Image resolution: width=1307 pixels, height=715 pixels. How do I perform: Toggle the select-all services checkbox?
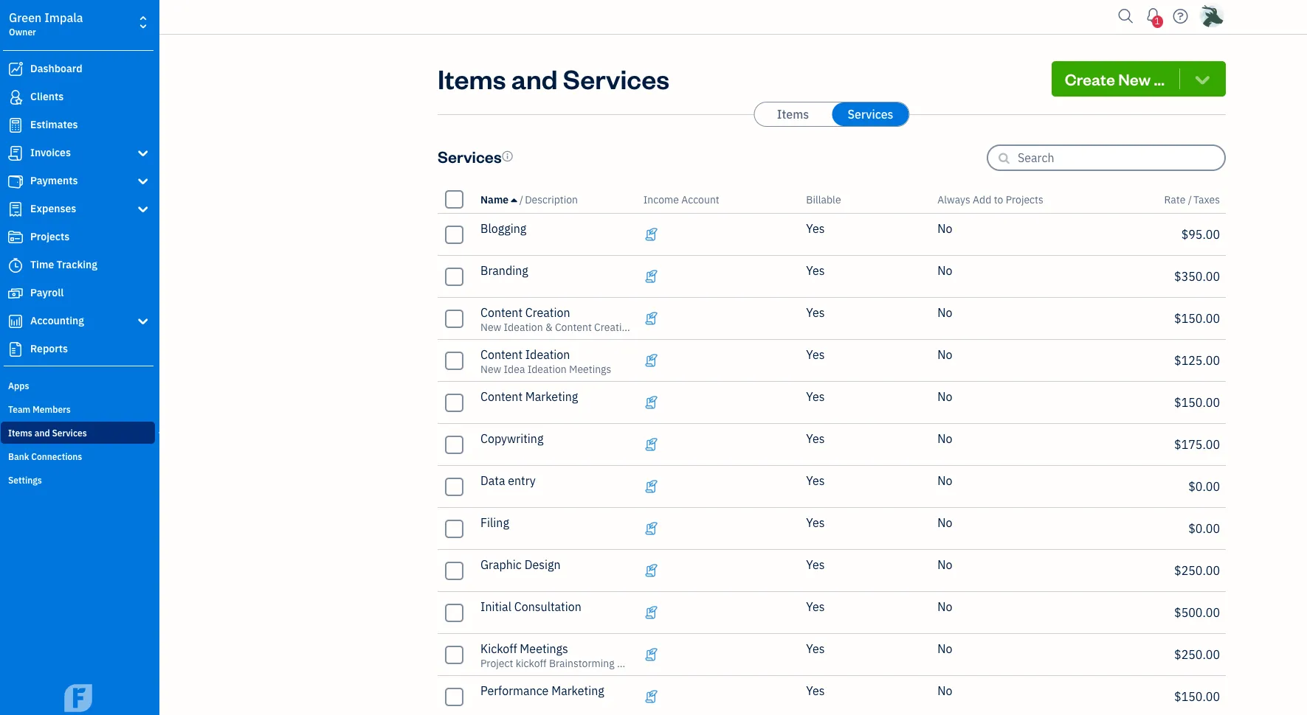click(455, 200)
